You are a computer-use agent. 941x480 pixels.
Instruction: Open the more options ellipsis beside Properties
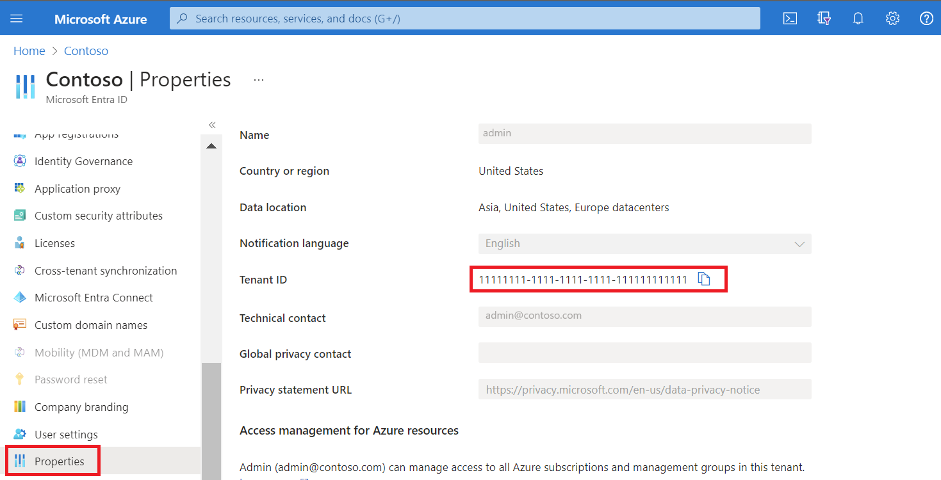tap(259, 80)
